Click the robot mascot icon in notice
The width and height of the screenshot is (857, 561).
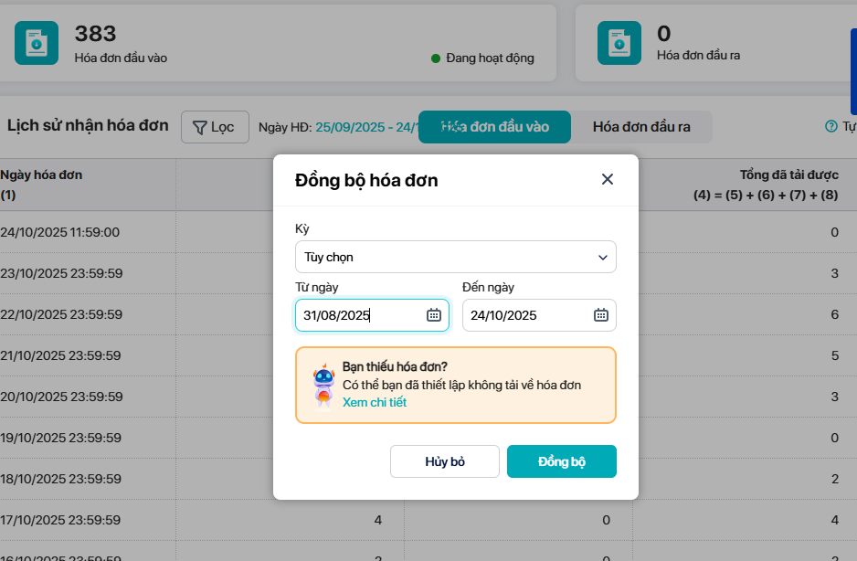coord(323,385)
